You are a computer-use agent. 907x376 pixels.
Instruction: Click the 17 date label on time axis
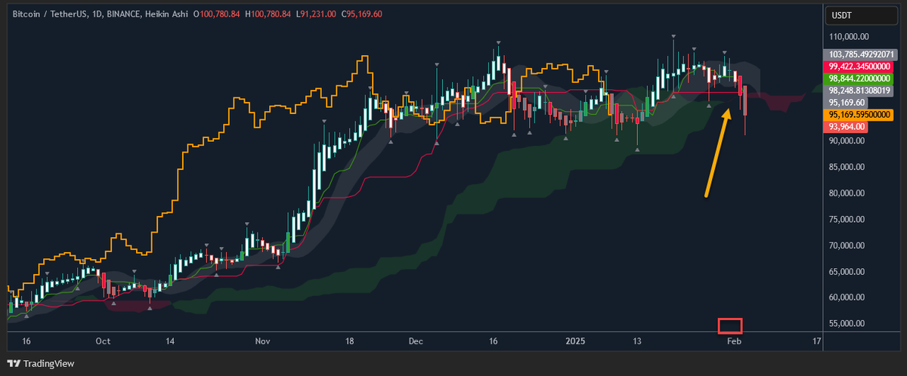[x=817, y=341]
